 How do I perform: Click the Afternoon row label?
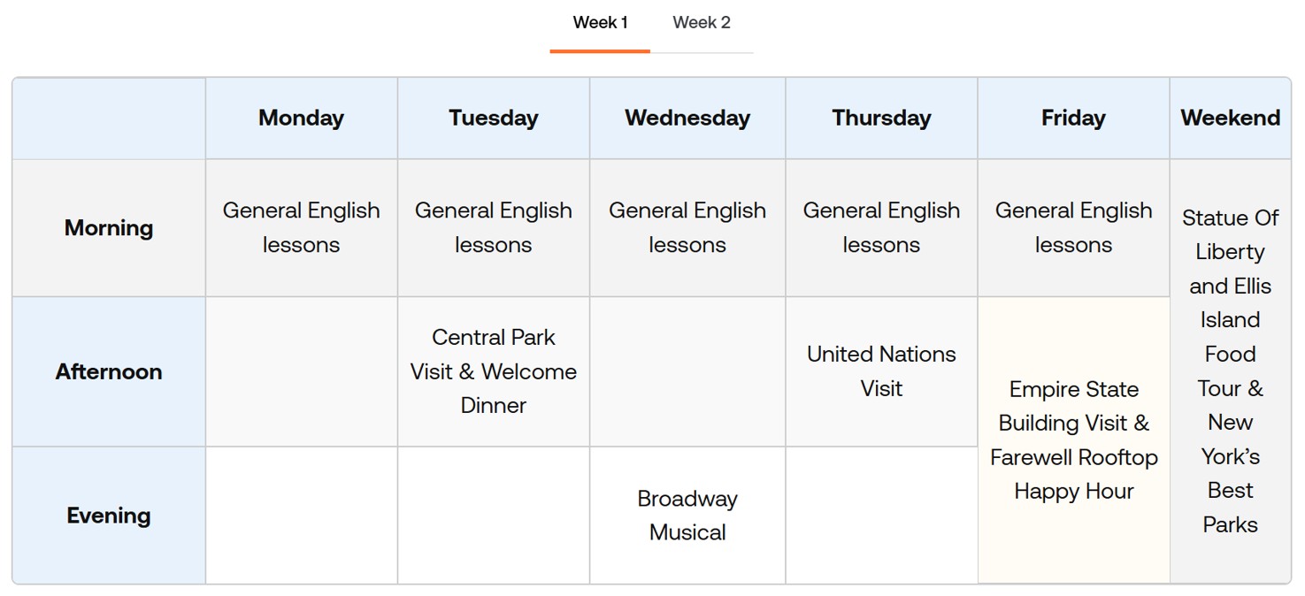pos(109,371)
